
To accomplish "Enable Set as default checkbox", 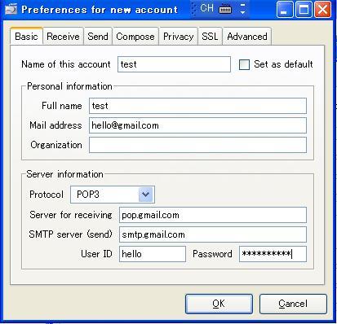I will click(244, 64).
